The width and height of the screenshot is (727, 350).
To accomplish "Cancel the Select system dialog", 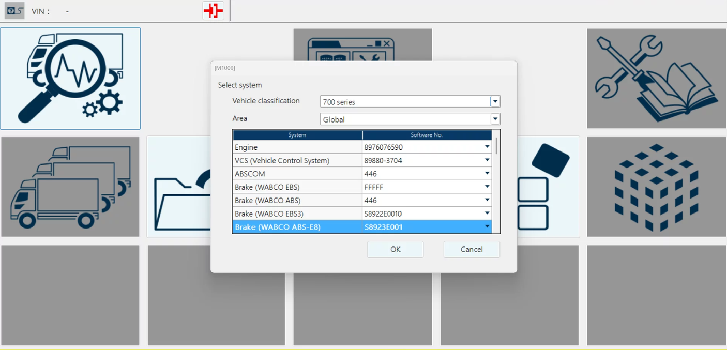I will pos(471,249).
